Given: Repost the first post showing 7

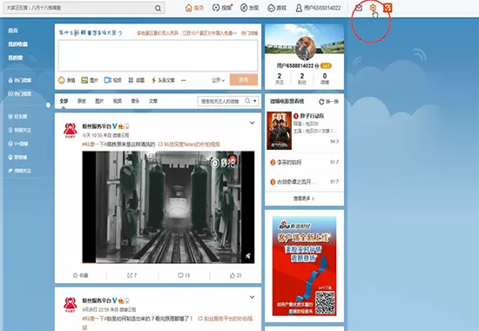Looking at the screenshot, I should pyautogui.click(x=132, y=275).
